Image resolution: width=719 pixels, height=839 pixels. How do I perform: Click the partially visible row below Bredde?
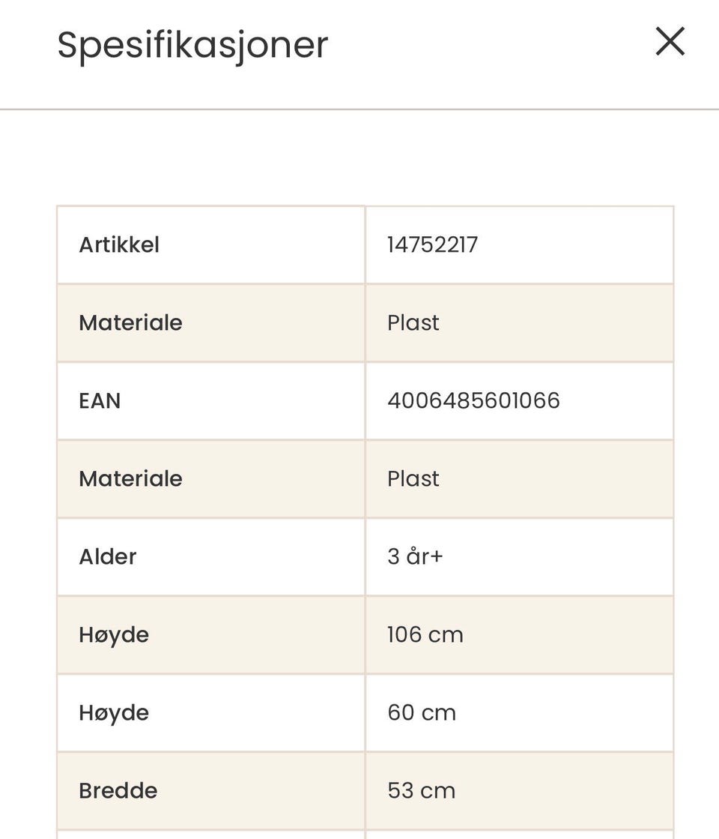tap(365, 834)
